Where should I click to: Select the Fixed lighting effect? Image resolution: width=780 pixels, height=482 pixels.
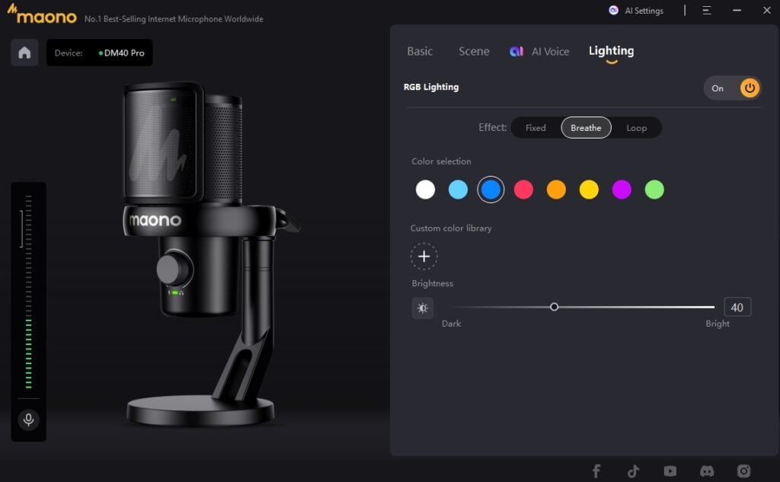[535, 128]
